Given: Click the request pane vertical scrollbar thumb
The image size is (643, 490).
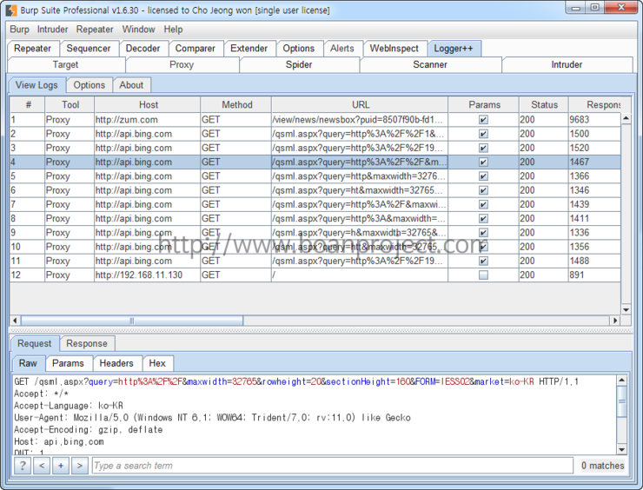Looking at the screenshot, I should pos(621,401).
